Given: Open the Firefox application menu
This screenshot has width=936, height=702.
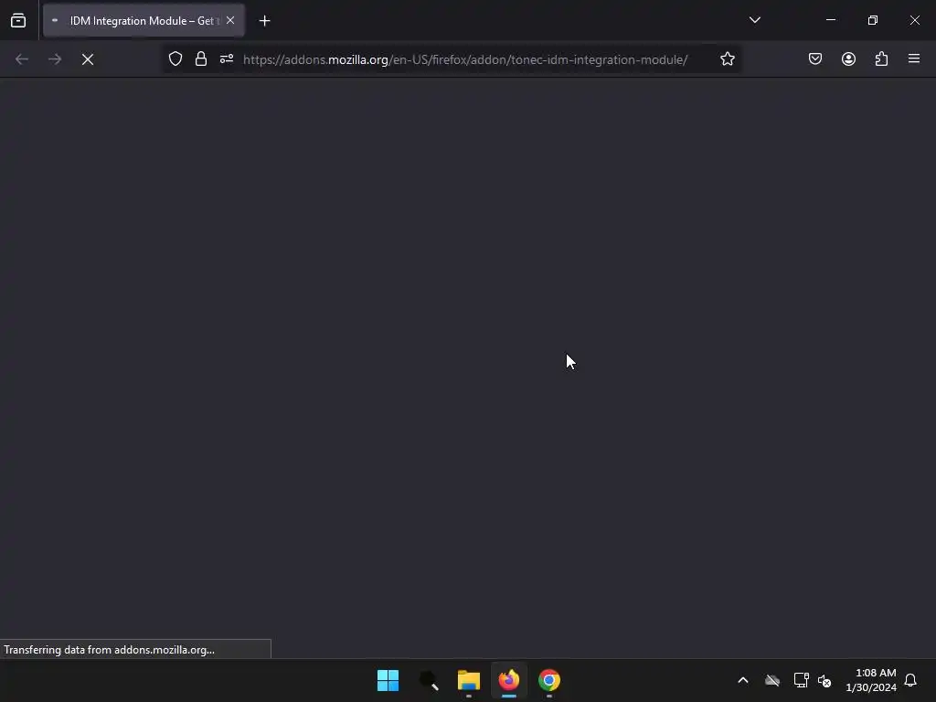Looking at the screenshot, I should pos(914,58).
